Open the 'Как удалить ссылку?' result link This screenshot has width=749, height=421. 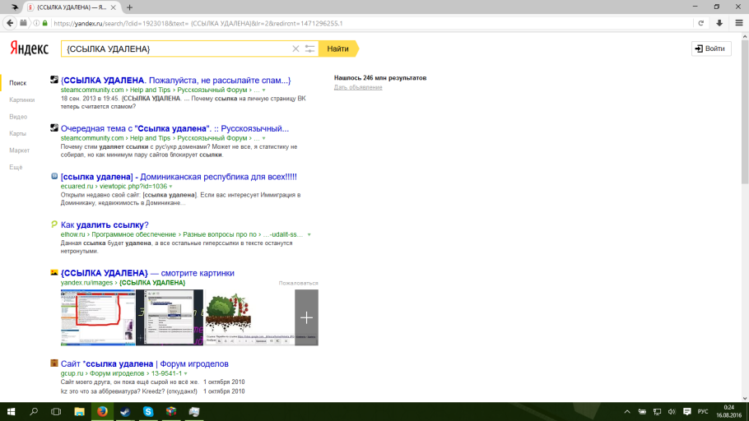(105, 224)
